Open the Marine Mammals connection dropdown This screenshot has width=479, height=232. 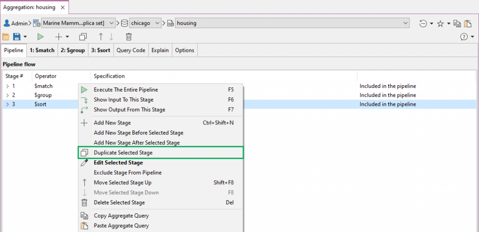[111, 23]
